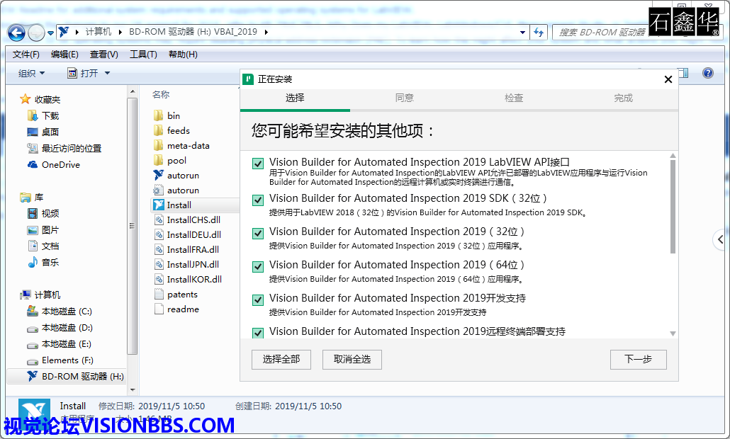Open Elements (F:) drive
Screen dimensions: 730x439
[60, 360]
